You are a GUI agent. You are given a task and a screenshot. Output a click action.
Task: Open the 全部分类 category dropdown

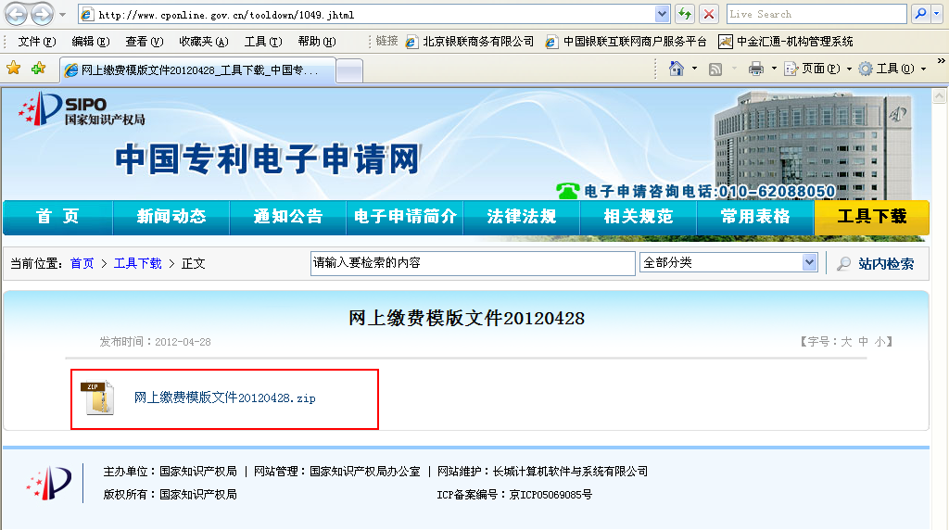(x=809, y=263)
